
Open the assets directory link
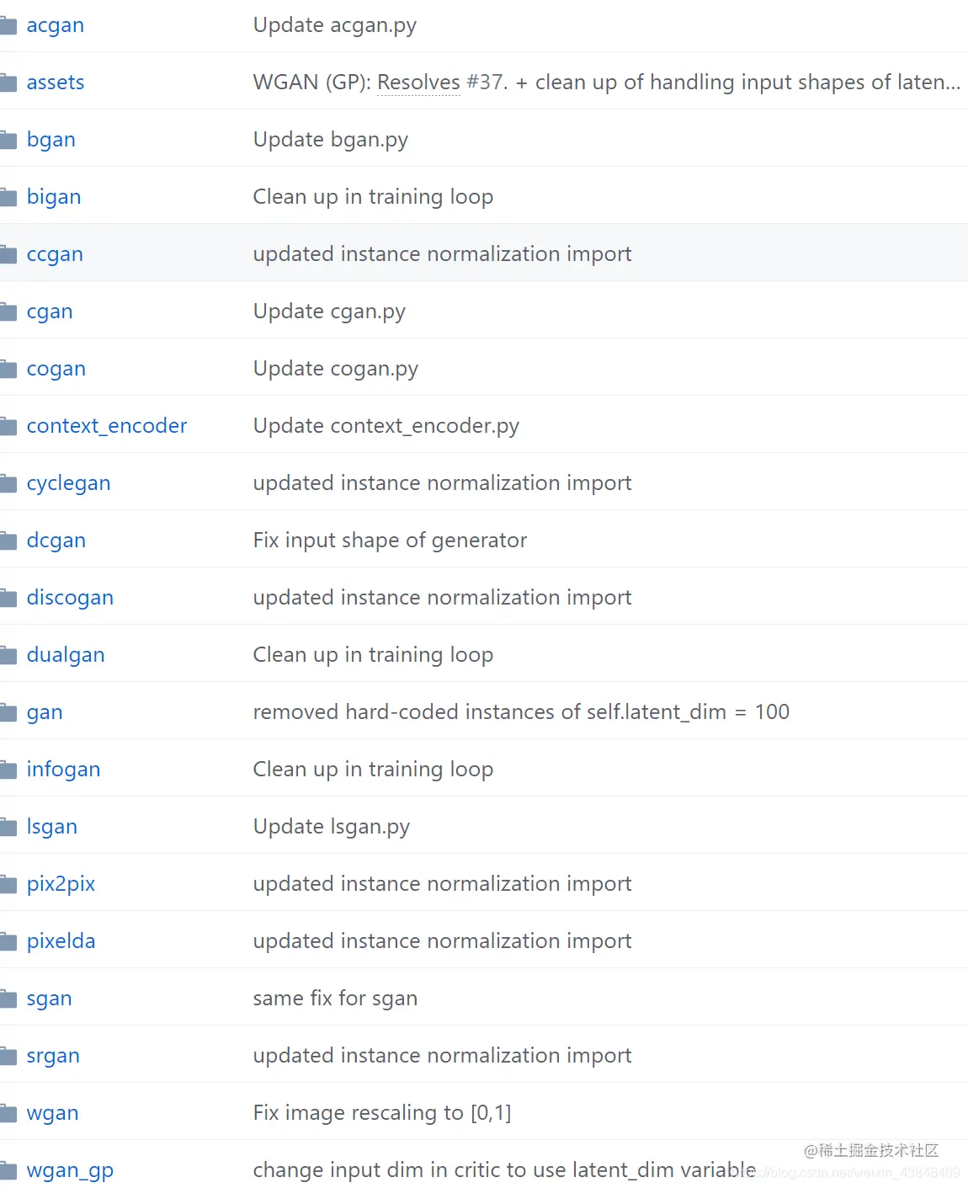56,83
